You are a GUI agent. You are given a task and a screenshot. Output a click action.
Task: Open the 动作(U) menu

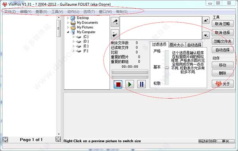(x=73, y=11)
